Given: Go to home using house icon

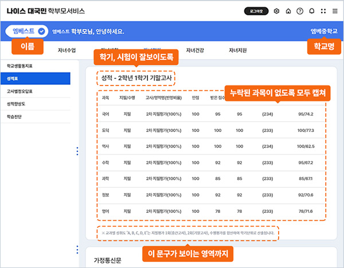Looking at the screenshot, I should point(288,11).
